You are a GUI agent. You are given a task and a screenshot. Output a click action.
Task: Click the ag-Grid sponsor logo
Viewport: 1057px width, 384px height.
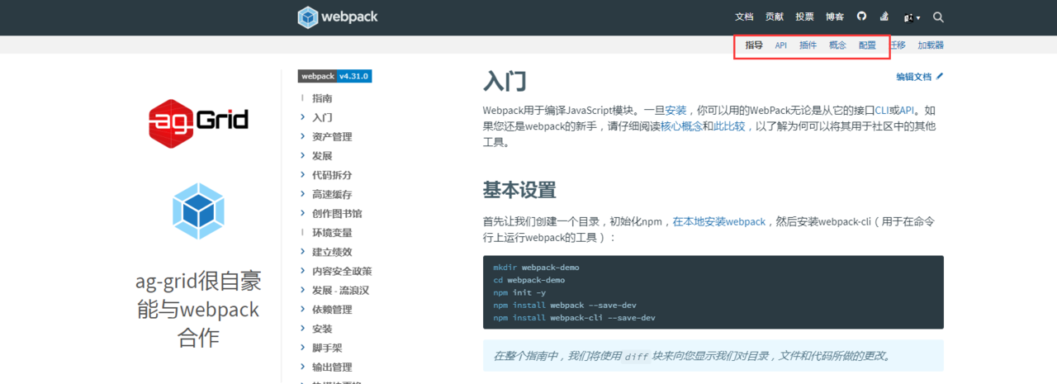[198, 123]
